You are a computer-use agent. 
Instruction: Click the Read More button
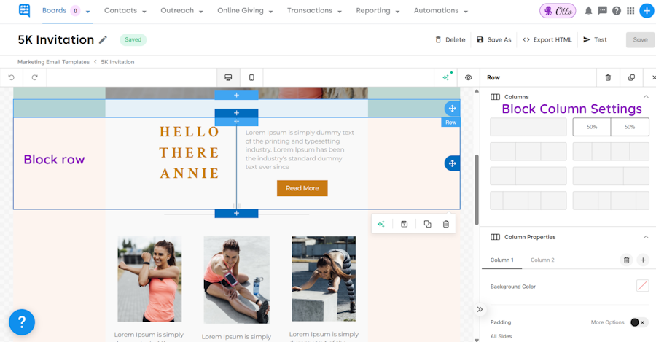point(302,188)
